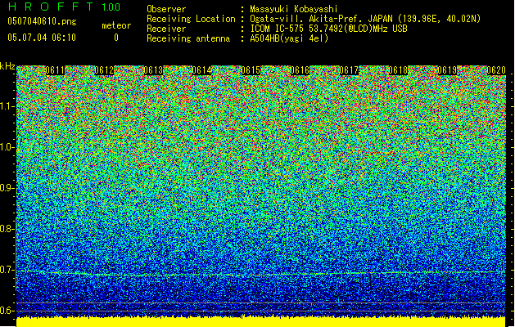Select the Observer label

tap(166, 9)
